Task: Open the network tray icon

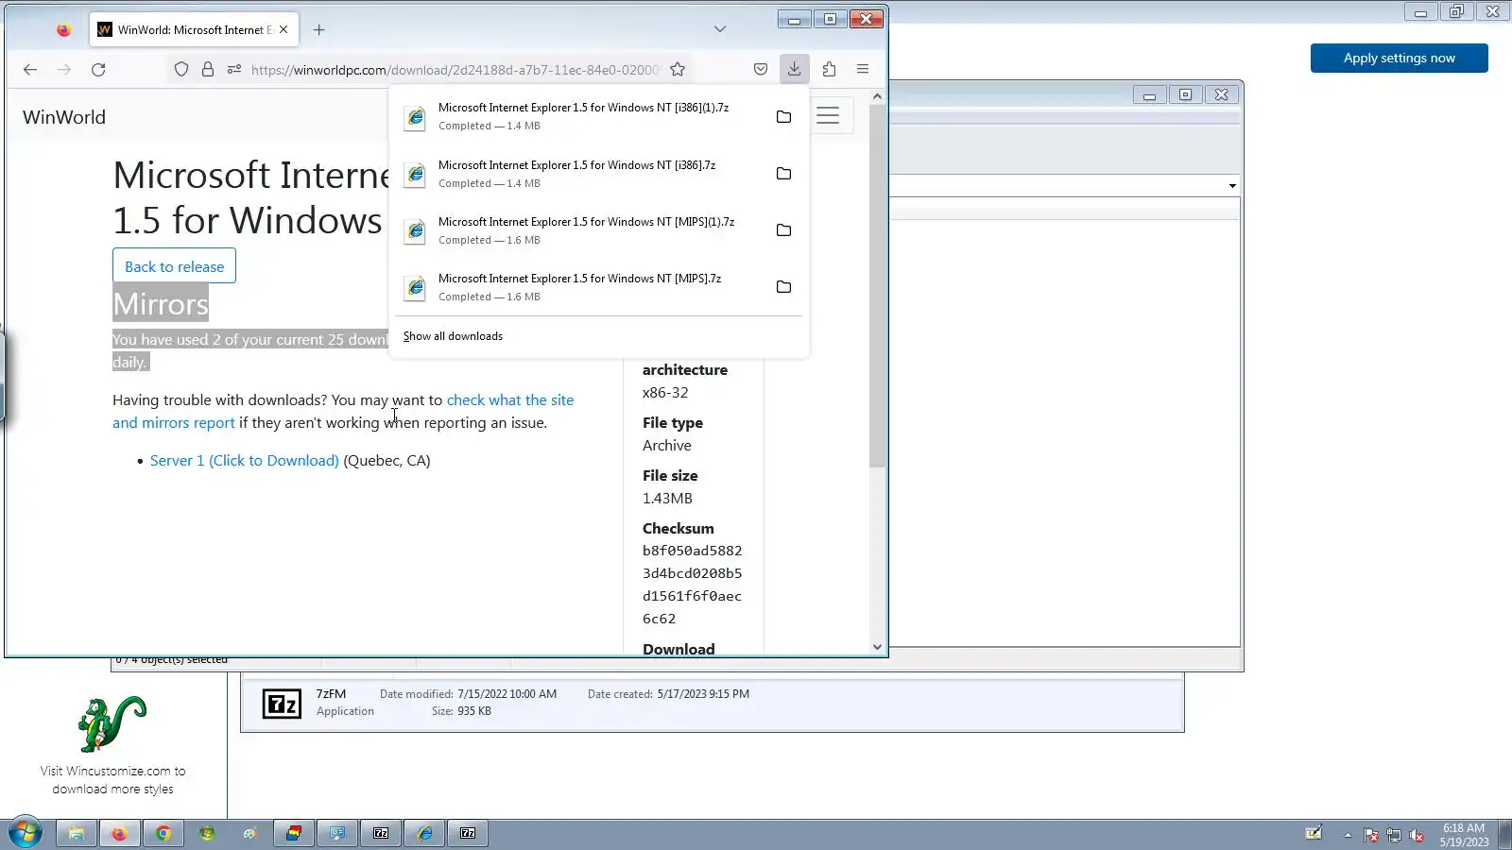Action: click(1394, 835)
